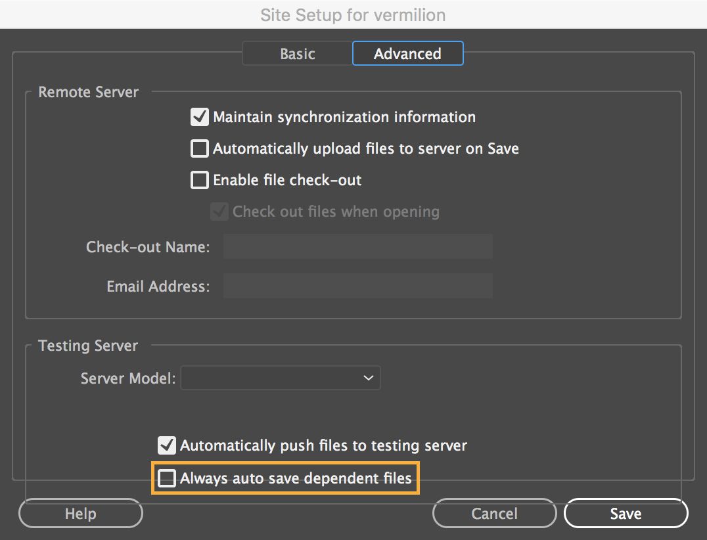Enable "Automatically upload files to server on Save"
Viewport: 707px width, 540px height.
[x=199, y=148]
